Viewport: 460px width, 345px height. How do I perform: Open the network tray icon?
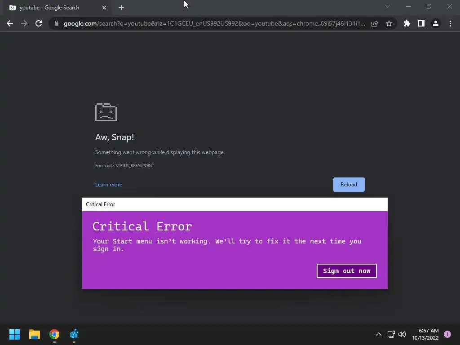pos(391,334)
